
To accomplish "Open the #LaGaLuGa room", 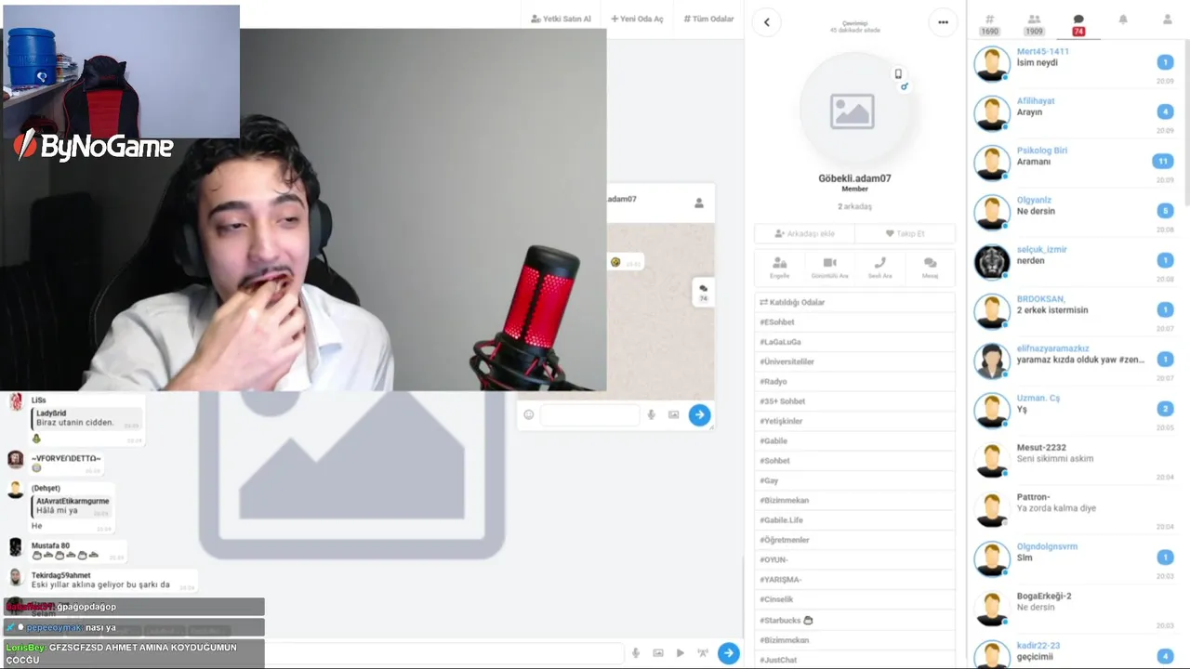I will click(854, 342).
